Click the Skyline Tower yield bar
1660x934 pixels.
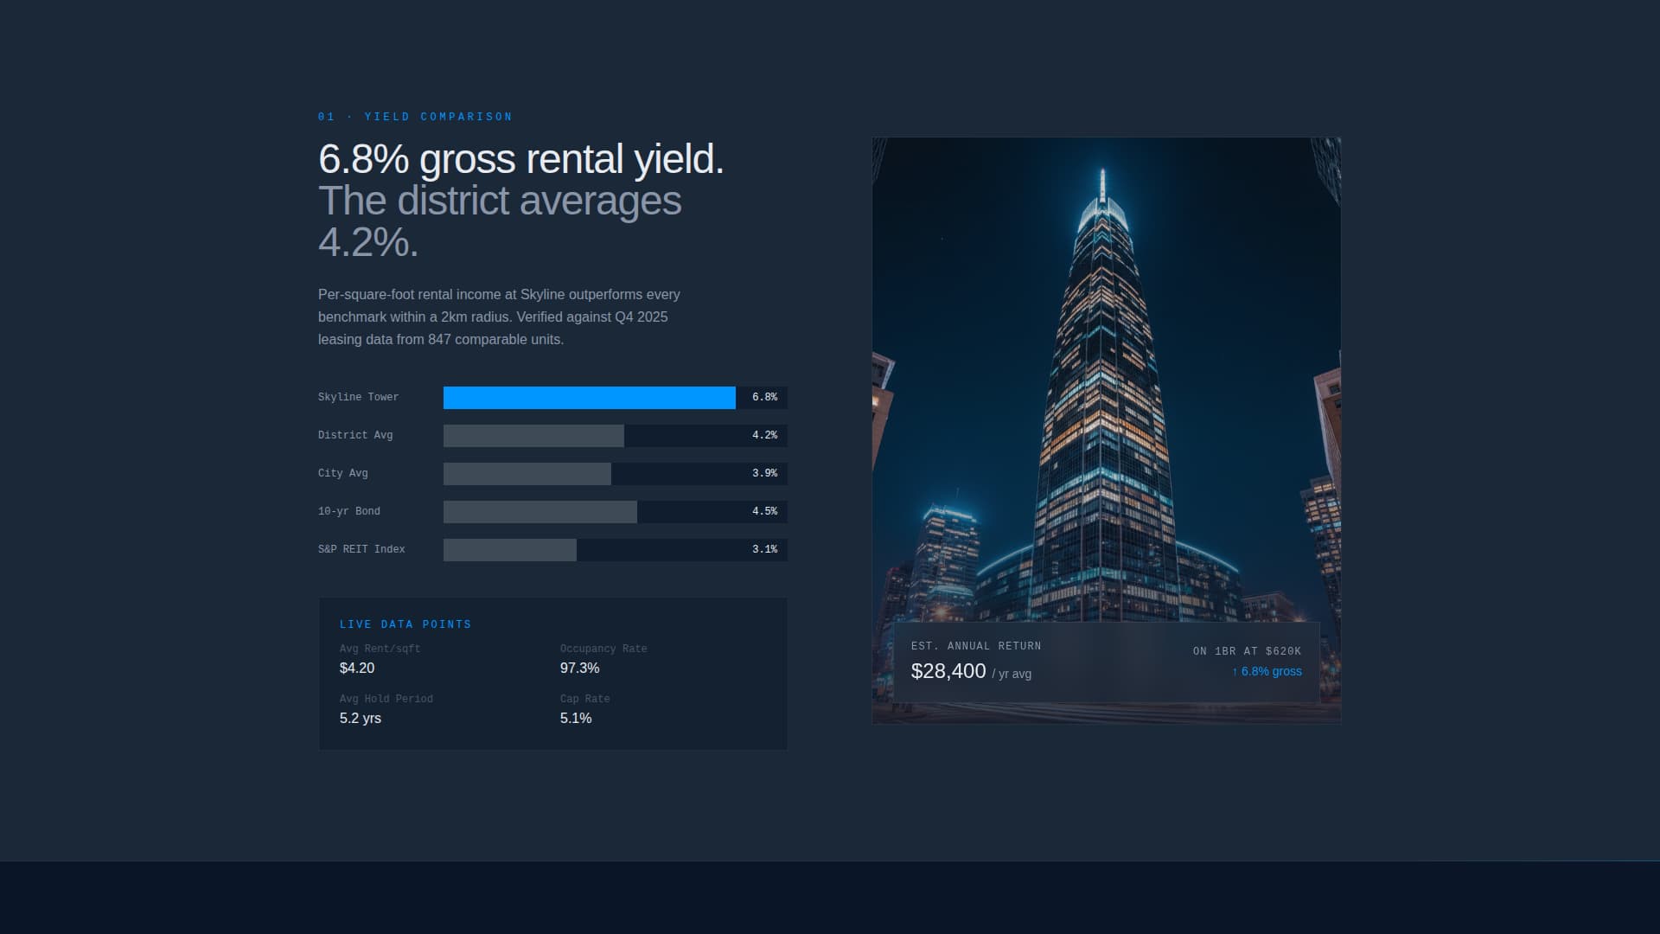pos(589,398)
